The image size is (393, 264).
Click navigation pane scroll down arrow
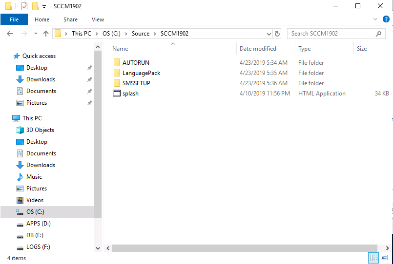point(98,248)
